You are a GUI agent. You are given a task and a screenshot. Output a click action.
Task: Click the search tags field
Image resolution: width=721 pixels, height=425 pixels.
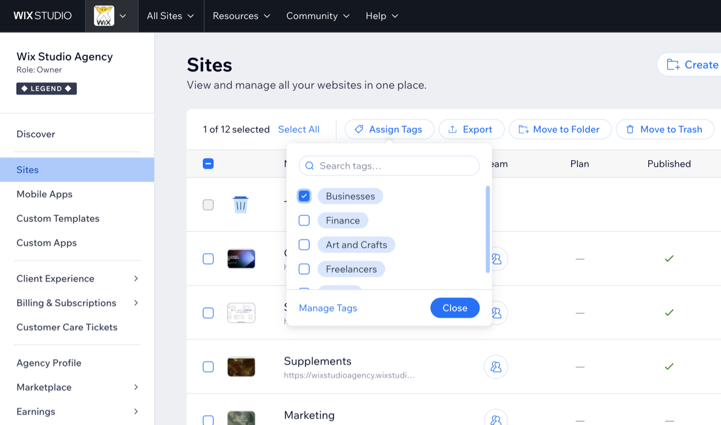tap(389, 166)
